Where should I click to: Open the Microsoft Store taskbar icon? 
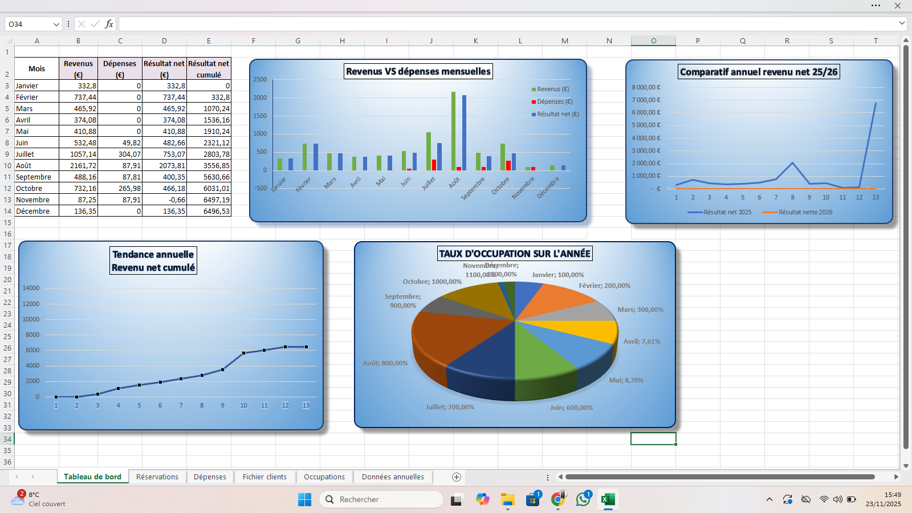pyautogui.click(x=532, y=500)
